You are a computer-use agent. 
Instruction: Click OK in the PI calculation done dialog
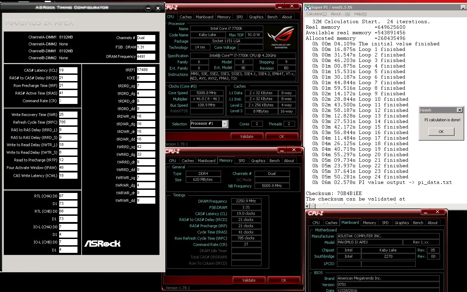click(x=441, y=132)
